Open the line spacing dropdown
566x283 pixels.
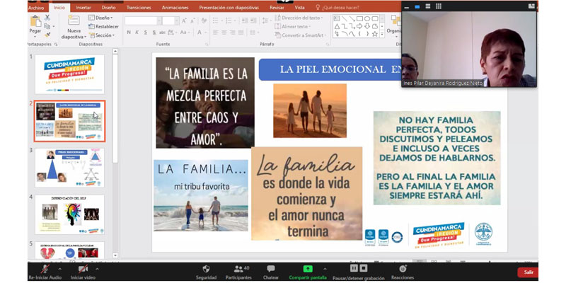pos(266,21)
